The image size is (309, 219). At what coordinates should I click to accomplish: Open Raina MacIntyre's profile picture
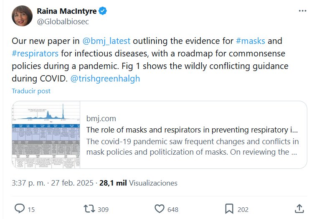(x=22, y=16)
